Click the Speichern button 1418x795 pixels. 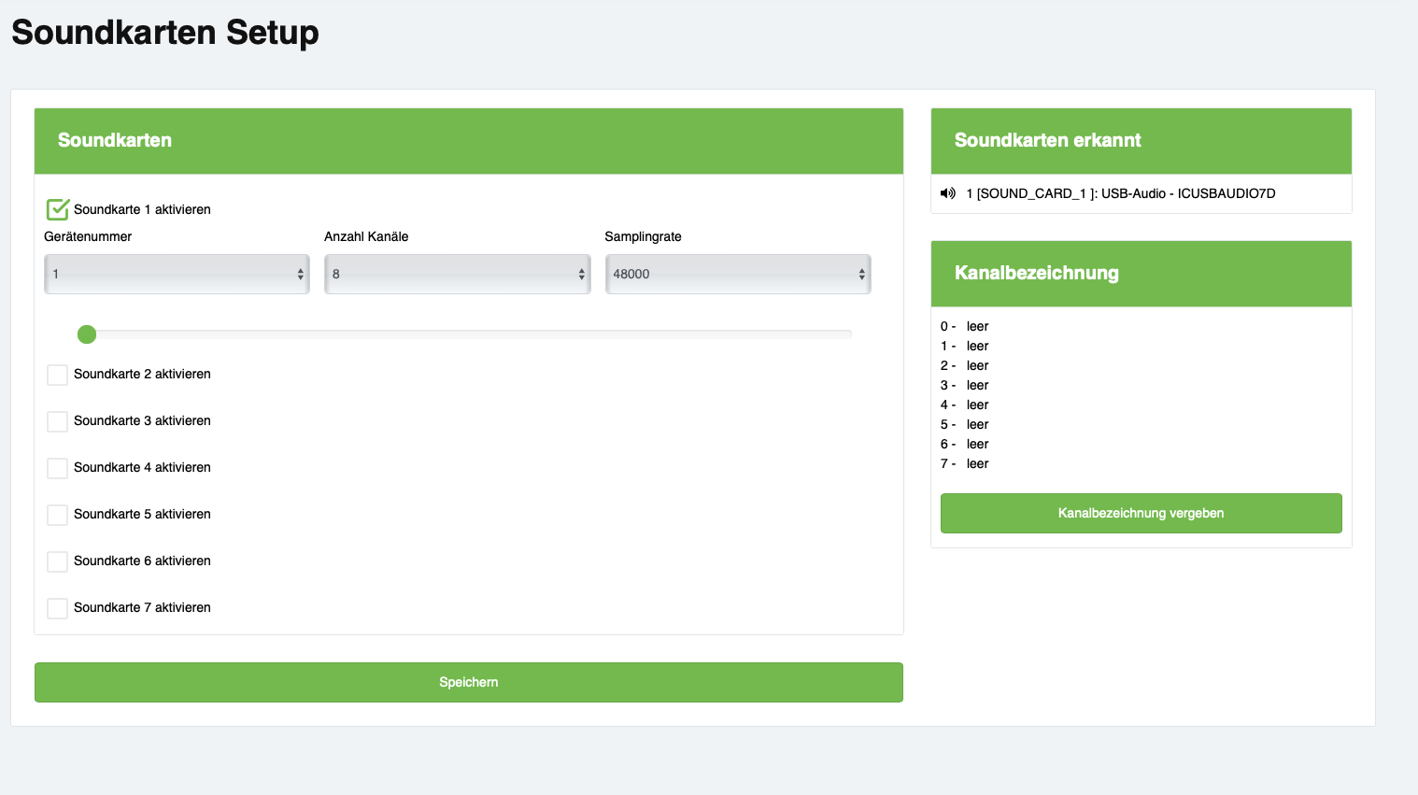tap(469, 682)
